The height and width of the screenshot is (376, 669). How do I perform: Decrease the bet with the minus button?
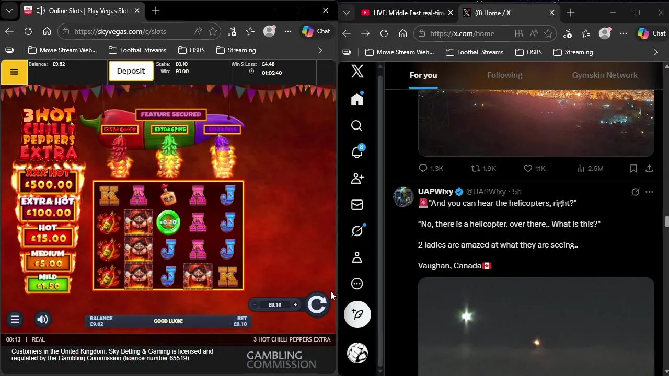coord(255,305)
